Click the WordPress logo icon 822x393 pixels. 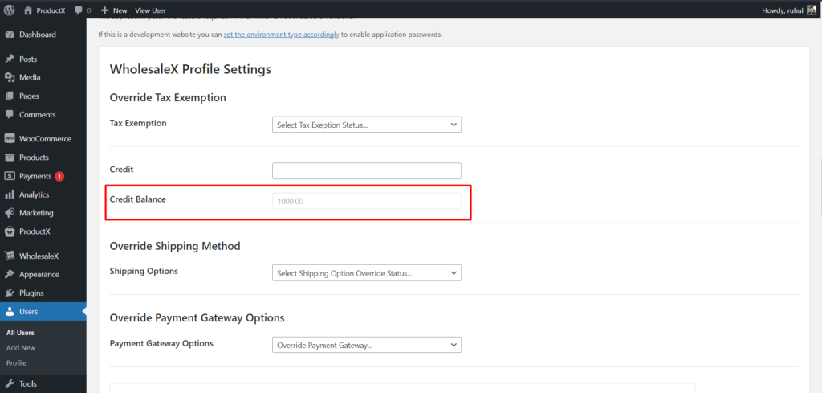tap(10, 10)
